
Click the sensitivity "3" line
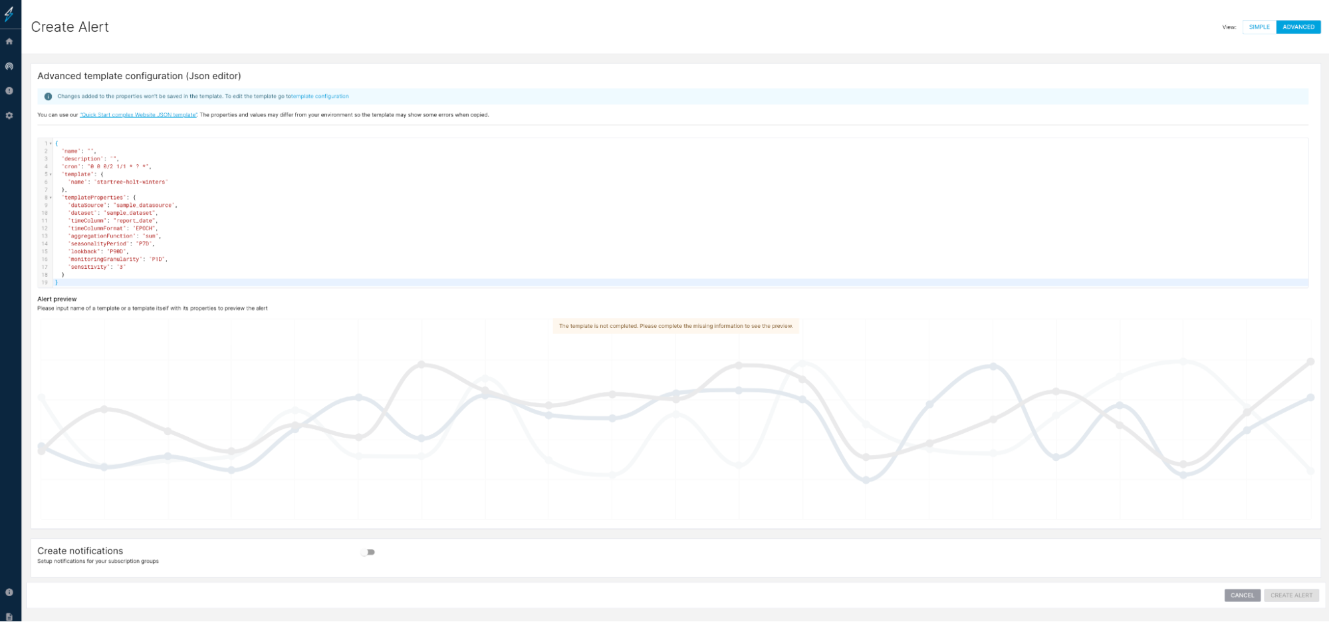[x=97, y=267]
